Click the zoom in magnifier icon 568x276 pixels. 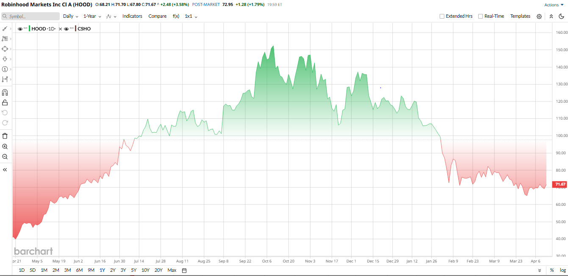tap(5, 146)
